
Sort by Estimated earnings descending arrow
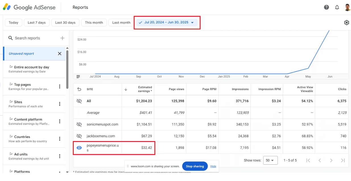tap(126, 89)
